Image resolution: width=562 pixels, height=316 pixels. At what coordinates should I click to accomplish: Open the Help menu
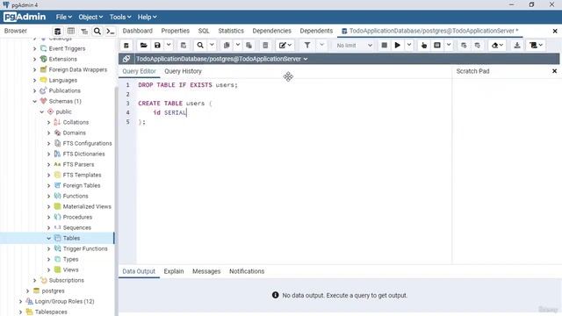point(147,17)
